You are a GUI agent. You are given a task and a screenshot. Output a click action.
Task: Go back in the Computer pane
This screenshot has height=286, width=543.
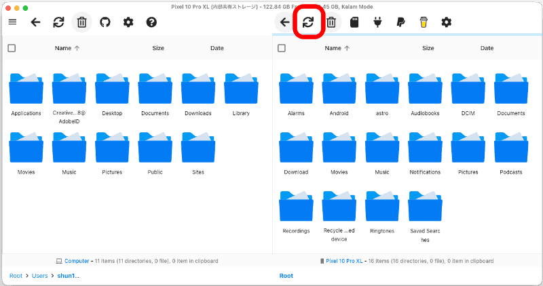pyautogui.click(x=36, y=22)
